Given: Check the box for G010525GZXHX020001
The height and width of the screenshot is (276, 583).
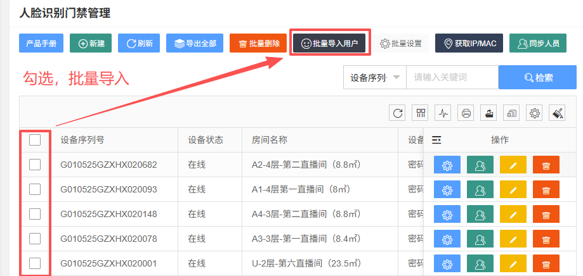Looking at the screenshot, I should click(x=35, y=263).
